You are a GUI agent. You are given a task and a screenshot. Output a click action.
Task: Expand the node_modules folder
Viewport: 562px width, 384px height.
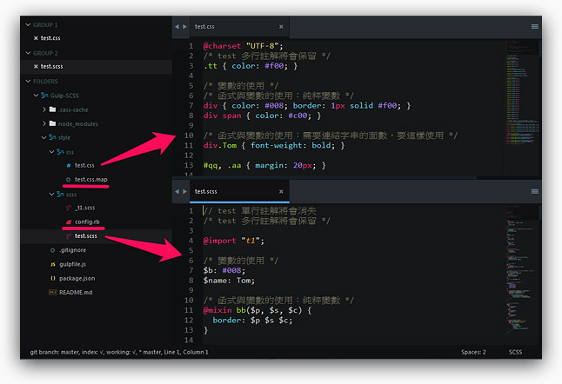click(x=44, y=123)
